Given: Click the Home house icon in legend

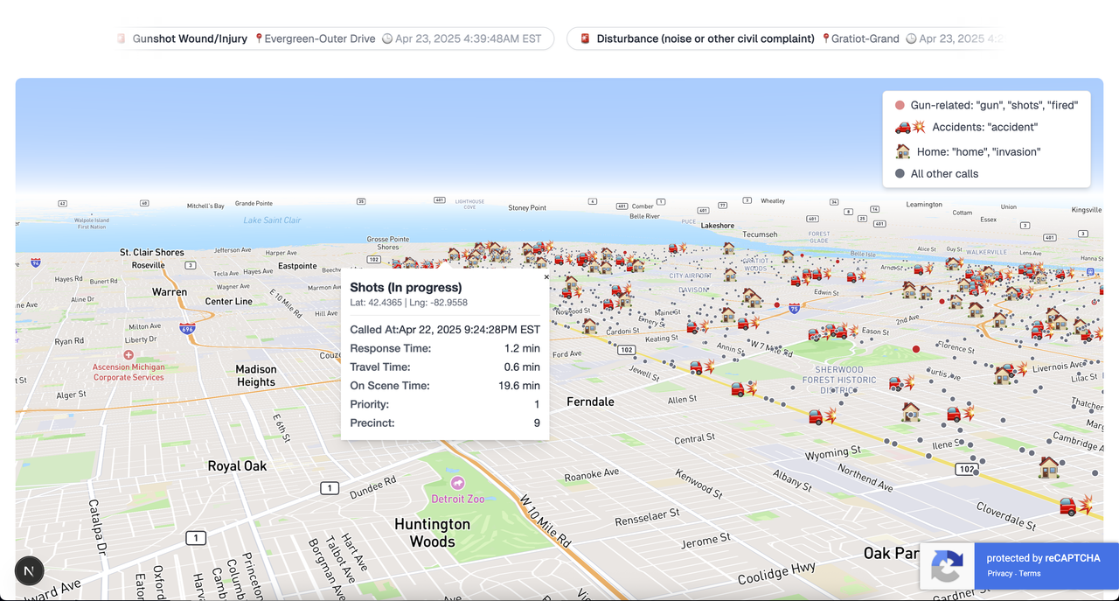Looking at the screenshot, I should tap(902, 151).
